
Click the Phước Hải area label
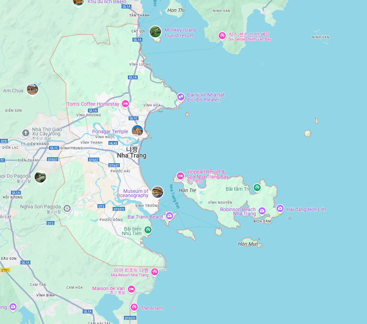120,171
